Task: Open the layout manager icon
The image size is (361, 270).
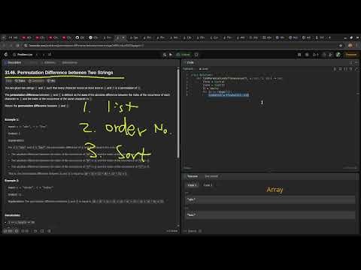Action: (299, 55)
